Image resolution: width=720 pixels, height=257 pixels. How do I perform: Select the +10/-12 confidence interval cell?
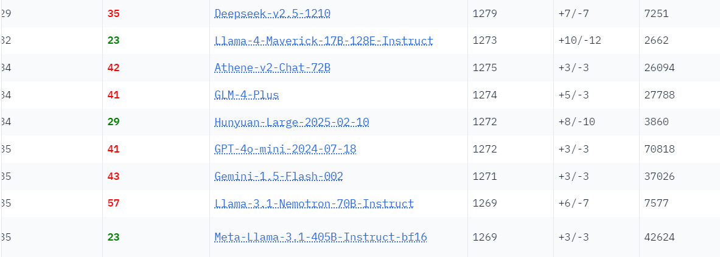[579, 41]
